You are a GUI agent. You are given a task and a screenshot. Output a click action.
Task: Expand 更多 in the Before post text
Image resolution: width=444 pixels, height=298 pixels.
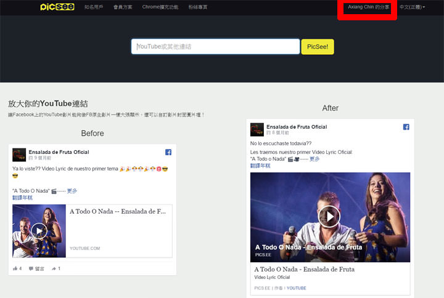tap(72, 191)
